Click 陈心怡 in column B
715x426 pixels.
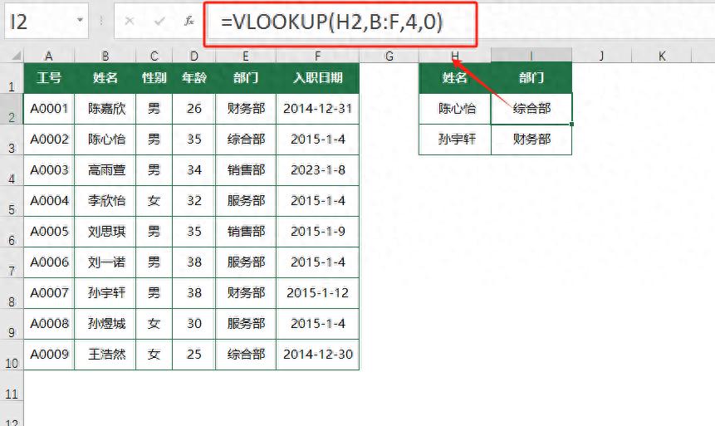105,140
